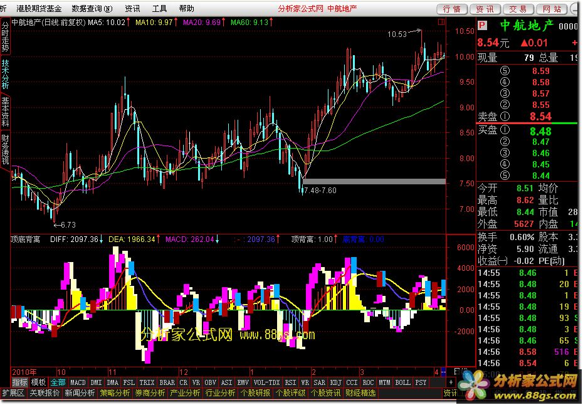Click the 网站 button at top right
The width and height of the screenshot is (583, 405).
(552, 9)
